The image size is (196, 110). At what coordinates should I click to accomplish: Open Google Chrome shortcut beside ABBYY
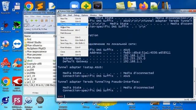tap(6, 84)
